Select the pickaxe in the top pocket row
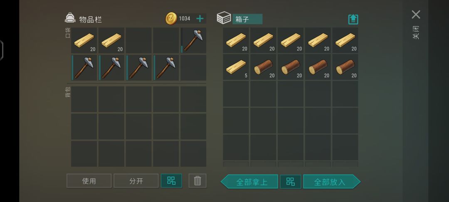Viewport: 449px width, 202px height. pos(193,40)
